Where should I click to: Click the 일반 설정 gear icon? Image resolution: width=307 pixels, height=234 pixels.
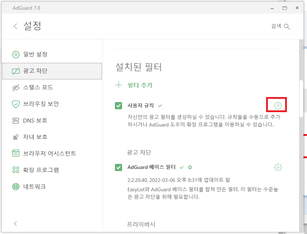point(16,55)
